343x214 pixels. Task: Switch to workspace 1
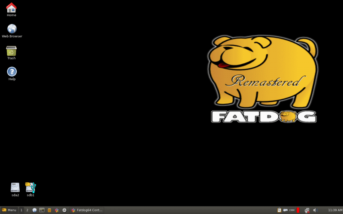click(x=21, y=210)
